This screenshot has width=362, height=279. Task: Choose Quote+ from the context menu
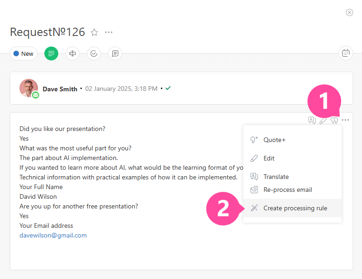click(x=274, y=140)
